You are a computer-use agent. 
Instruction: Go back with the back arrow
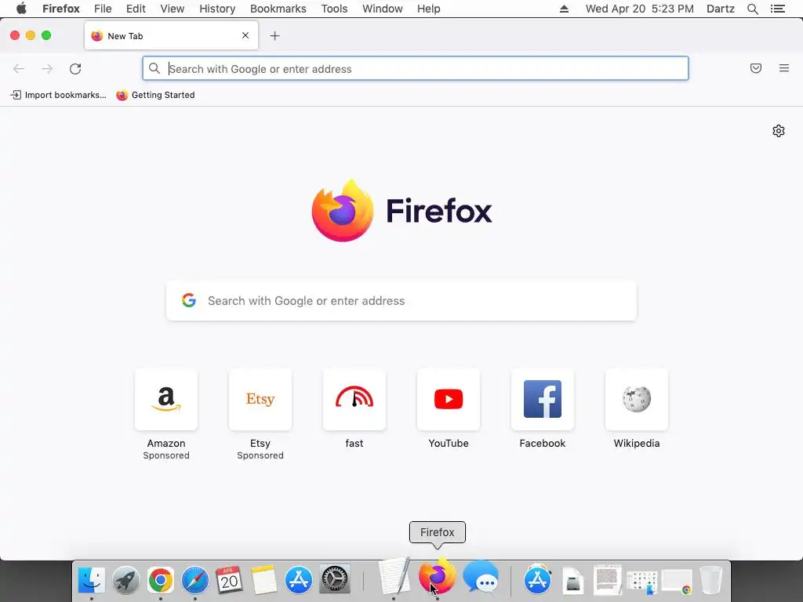coord(19,69)
